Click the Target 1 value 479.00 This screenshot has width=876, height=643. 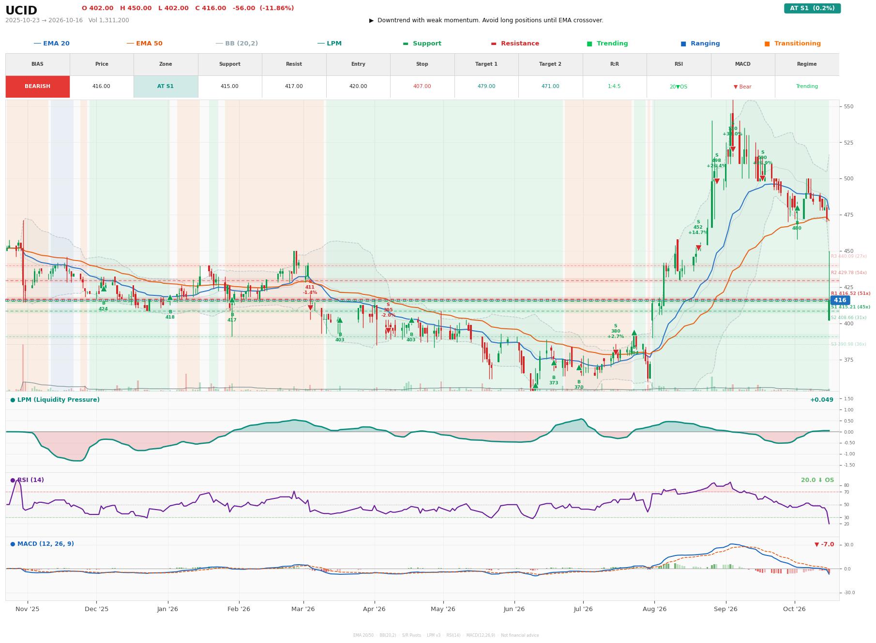486,87
